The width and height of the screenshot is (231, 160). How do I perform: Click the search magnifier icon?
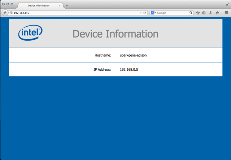click(x=191, y=13)
